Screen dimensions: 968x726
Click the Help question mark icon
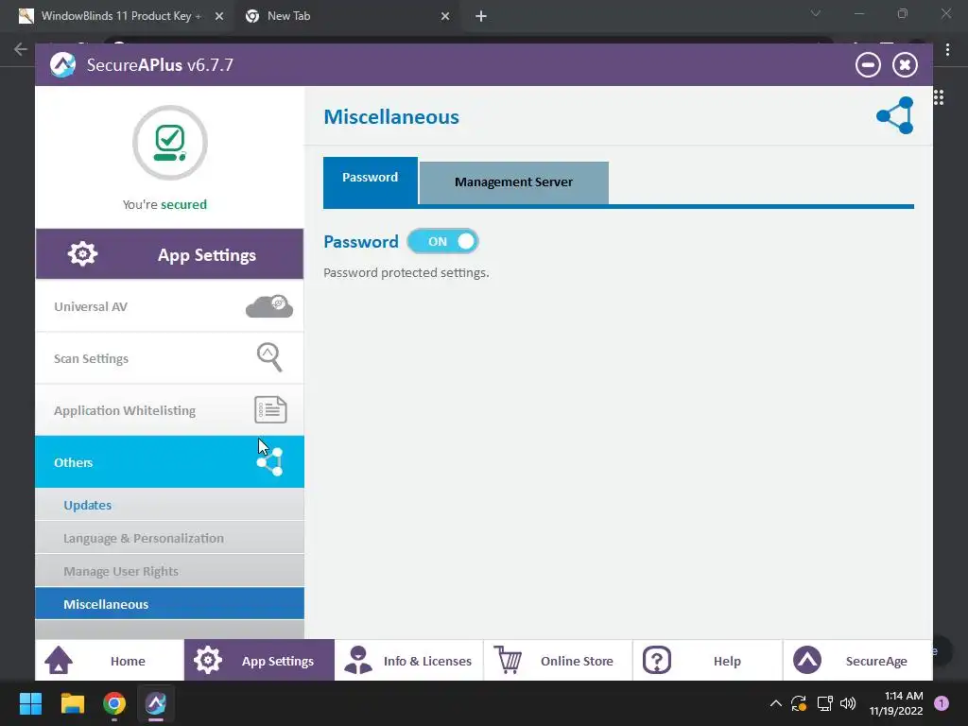coord(657,661)
